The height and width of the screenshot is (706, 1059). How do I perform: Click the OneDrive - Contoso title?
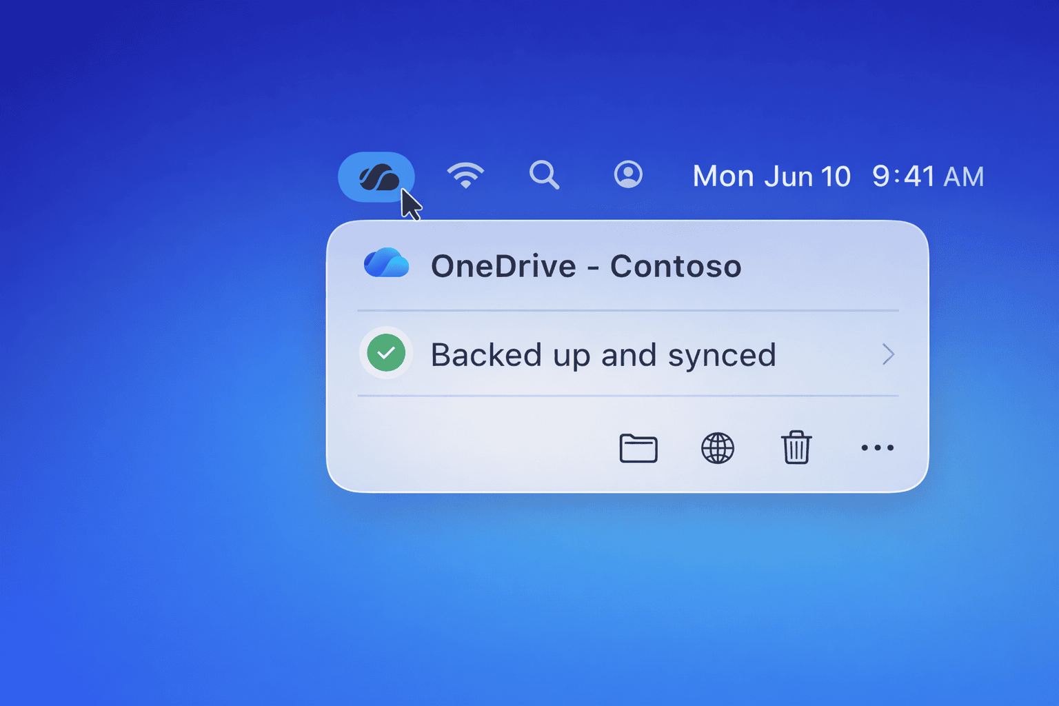coord(586,266)
